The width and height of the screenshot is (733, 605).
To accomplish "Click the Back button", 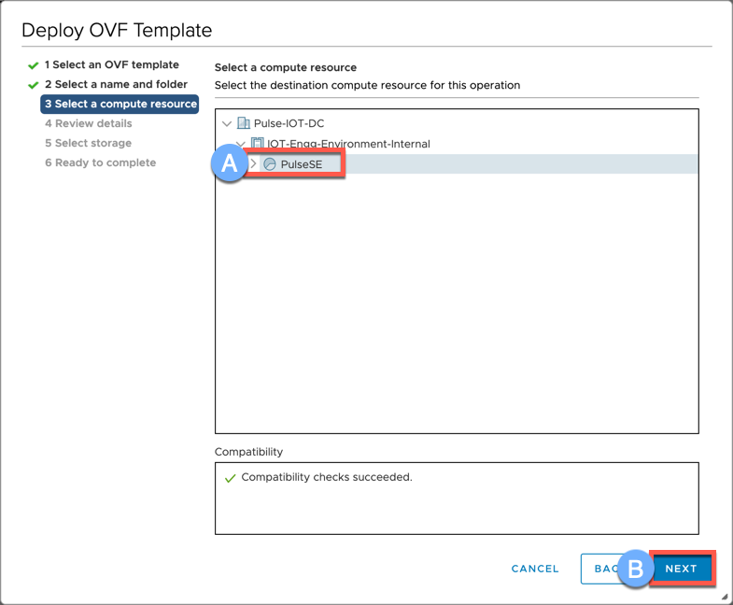I will click(606, 569).
